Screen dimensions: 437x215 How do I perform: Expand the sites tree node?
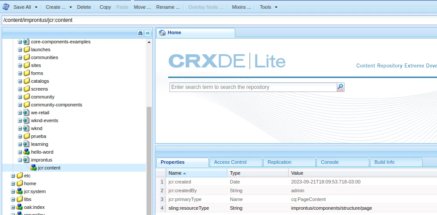click(x=20, y=66)
